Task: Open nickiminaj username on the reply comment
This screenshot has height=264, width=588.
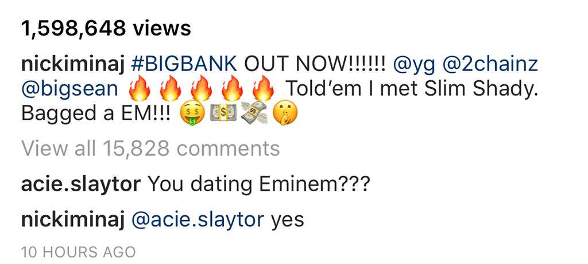Action: coord(72,218)
